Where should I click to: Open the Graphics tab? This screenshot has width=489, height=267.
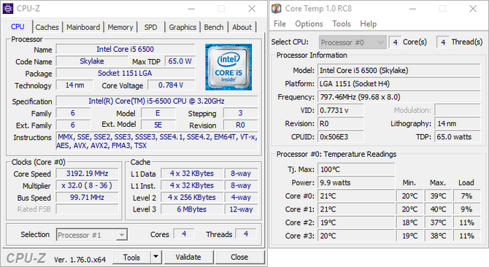pyautogui.click(x=182, y=27)
